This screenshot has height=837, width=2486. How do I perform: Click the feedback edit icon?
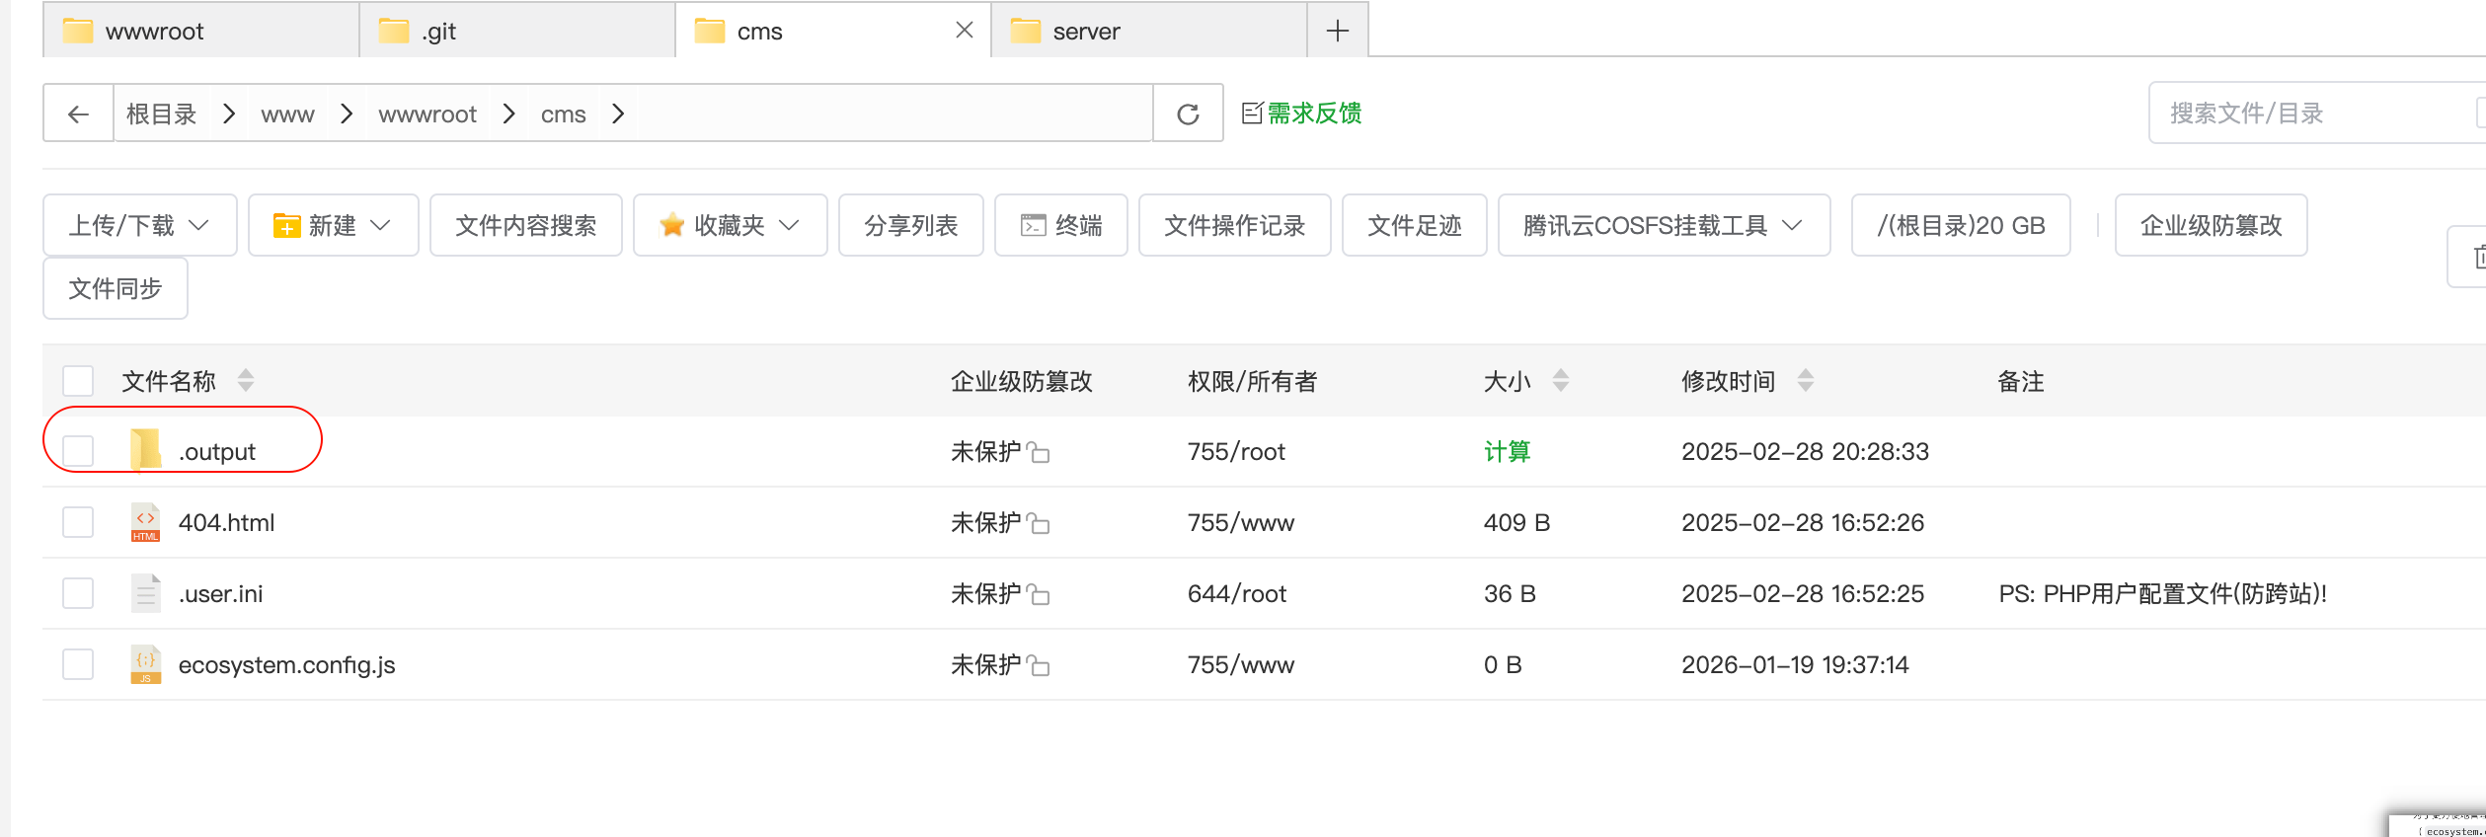1252,113
